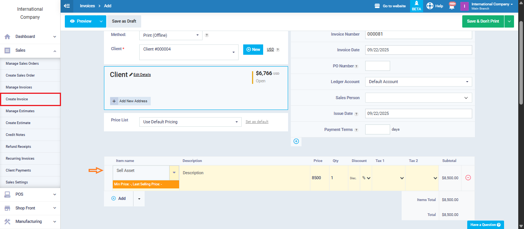This screenshot has width=524, height=229.
Task: Select Credit Notes menu item
Action: [15, 135]
